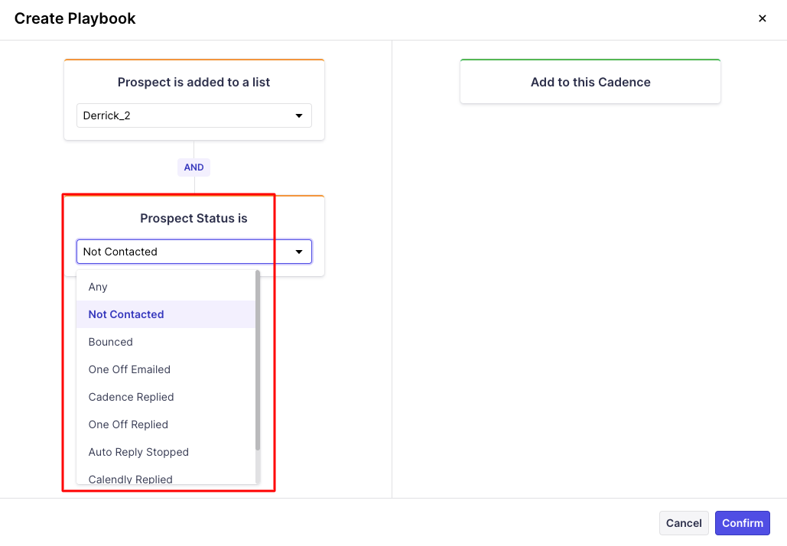Confirm the playbook creation
This screenshot has height=546, width=787.
pos(742,523)
